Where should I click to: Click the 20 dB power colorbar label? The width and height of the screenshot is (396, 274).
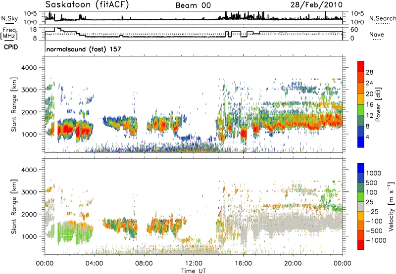tap(369, 94)
